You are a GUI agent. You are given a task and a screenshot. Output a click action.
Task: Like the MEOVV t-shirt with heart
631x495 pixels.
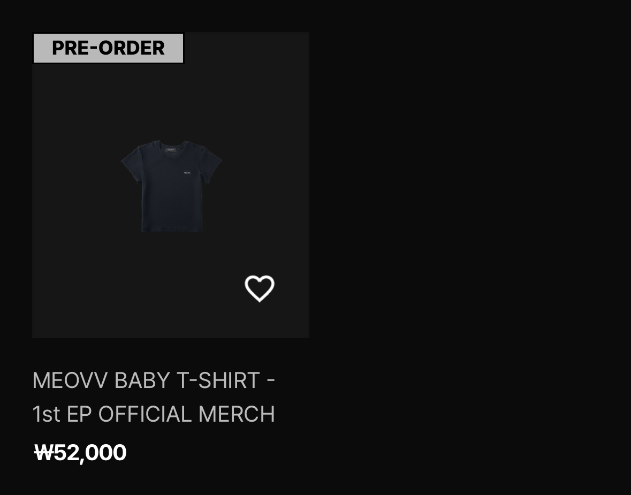pos(260,288)
